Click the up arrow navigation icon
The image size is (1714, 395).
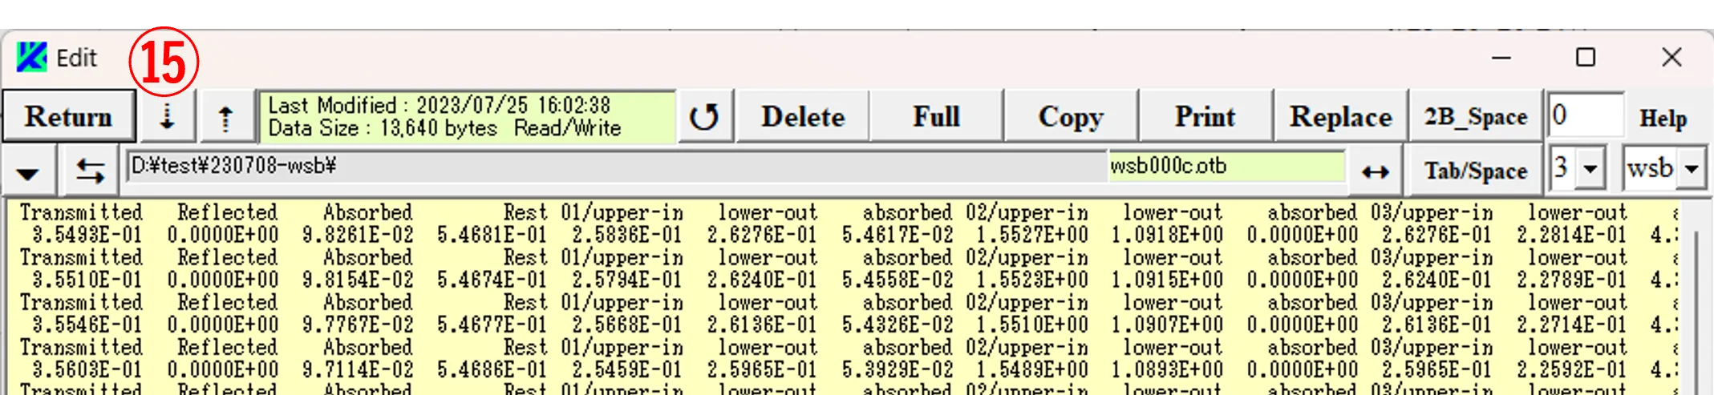pyautogui.click(x=226, y=117)
